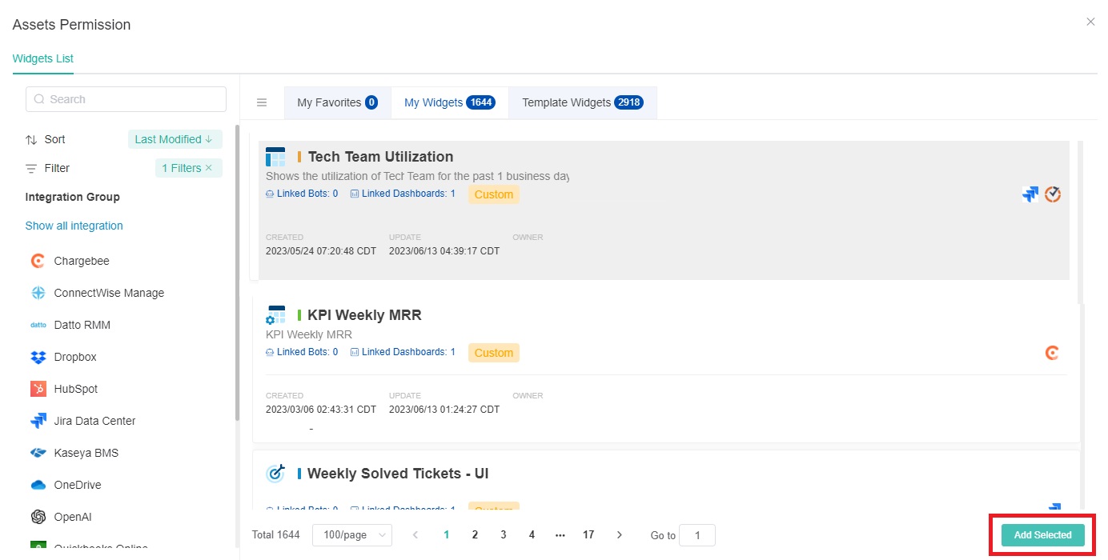This screenshot has height=560, width=1108.
Task: Click the hamburger menu icon beside the tabs
Action: click(x=262, y=102)
